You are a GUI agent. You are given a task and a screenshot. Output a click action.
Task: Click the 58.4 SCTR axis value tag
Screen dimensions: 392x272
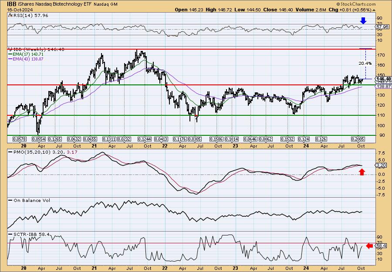coord(381,246)
